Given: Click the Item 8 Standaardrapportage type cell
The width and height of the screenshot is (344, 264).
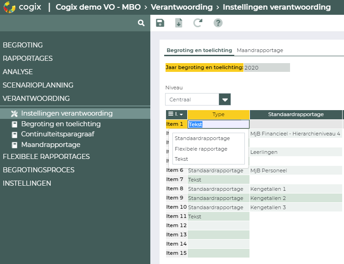Looking at the screenshot, I should 219,189.
